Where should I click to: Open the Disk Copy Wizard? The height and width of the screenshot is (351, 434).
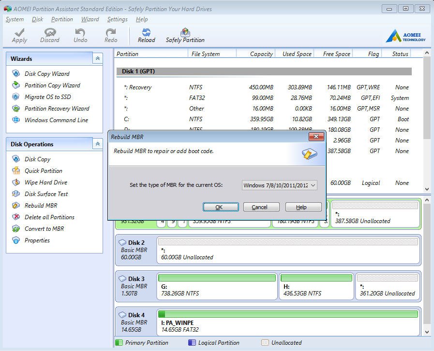click(x=47, y=74)
